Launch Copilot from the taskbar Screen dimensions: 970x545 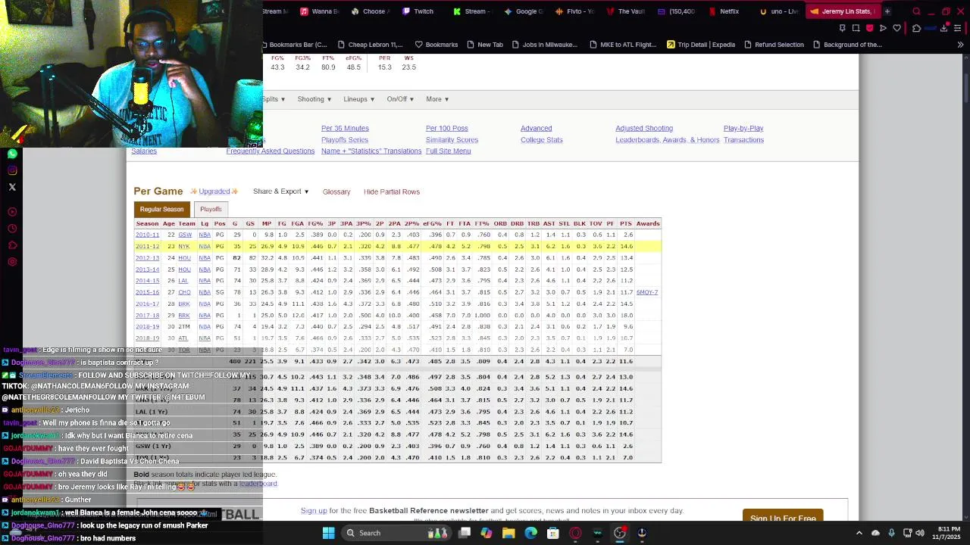click(x=487, y=533)
